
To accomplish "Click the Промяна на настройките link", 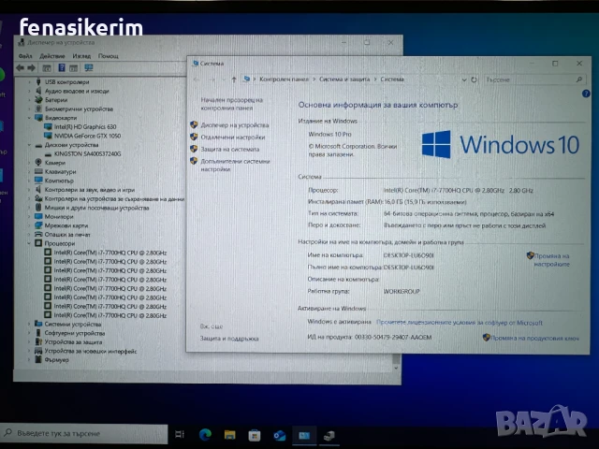I will point(551,260).
